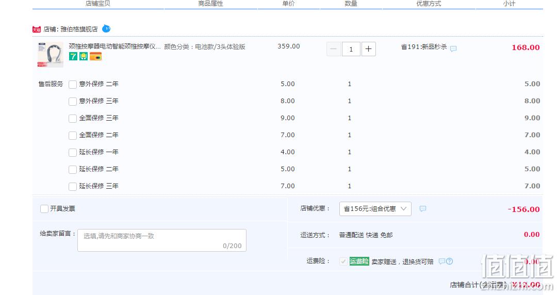The height and width of the screenshot is (295, 558).
Task: Open the neck massager product title link
Action: [x=114, y=46]
